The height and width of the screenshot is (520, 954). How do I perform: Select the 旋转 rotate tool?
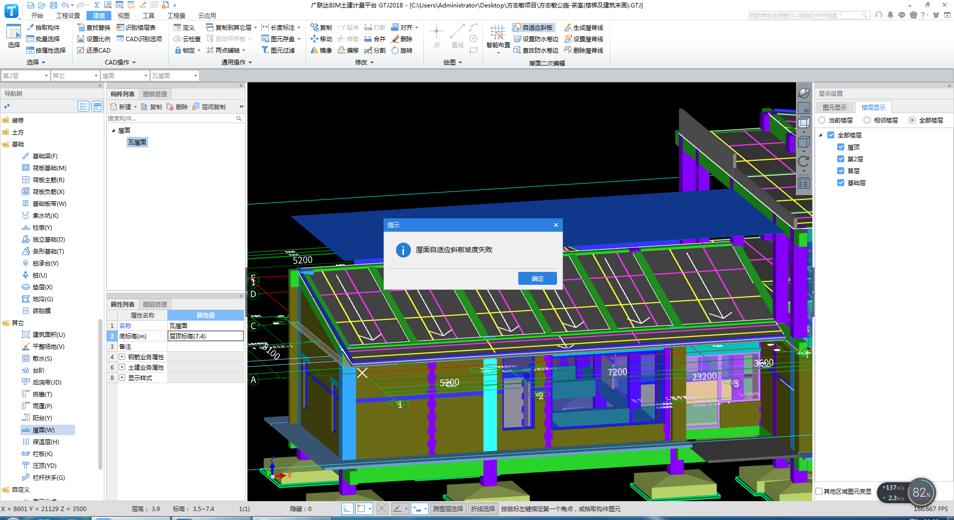402,50
